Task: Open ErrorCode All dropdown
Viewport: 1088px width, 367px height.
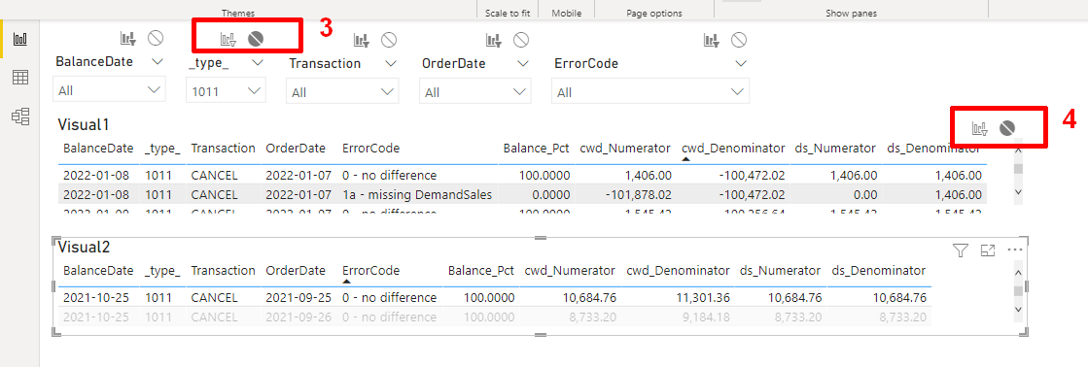Action: click(x=650, y=91)
